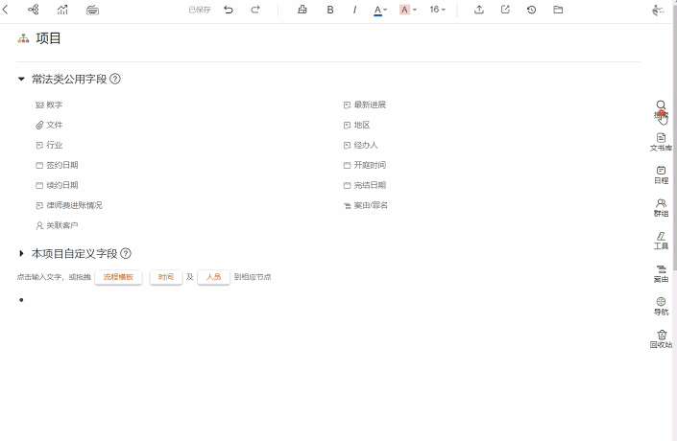Open the font color dropdown
677x441 pixels.
click(380, 10)
